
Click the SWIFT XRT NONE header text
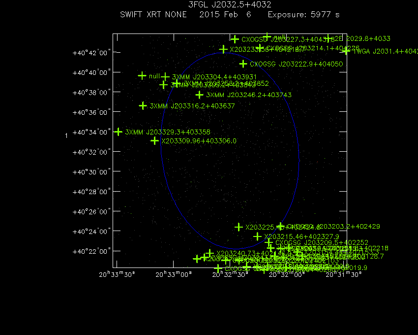click(x=153, y=14)
